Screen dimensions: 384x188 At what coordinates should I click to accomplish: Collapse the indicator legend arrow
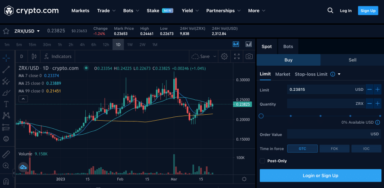point(23,99)
